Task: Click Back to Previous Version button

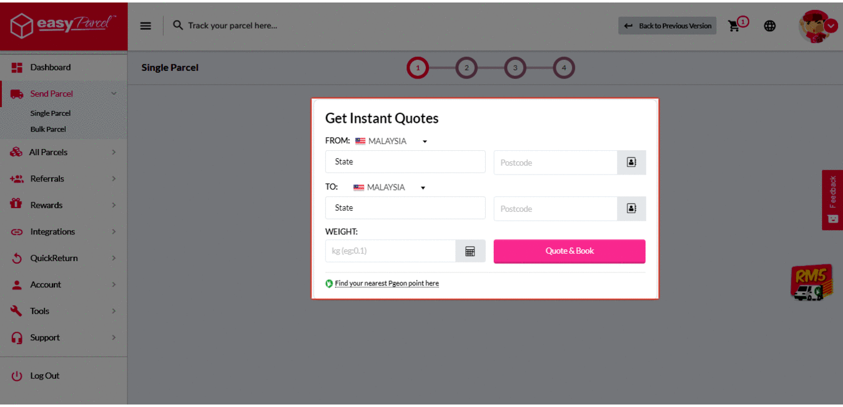Action: pos(668,26)
